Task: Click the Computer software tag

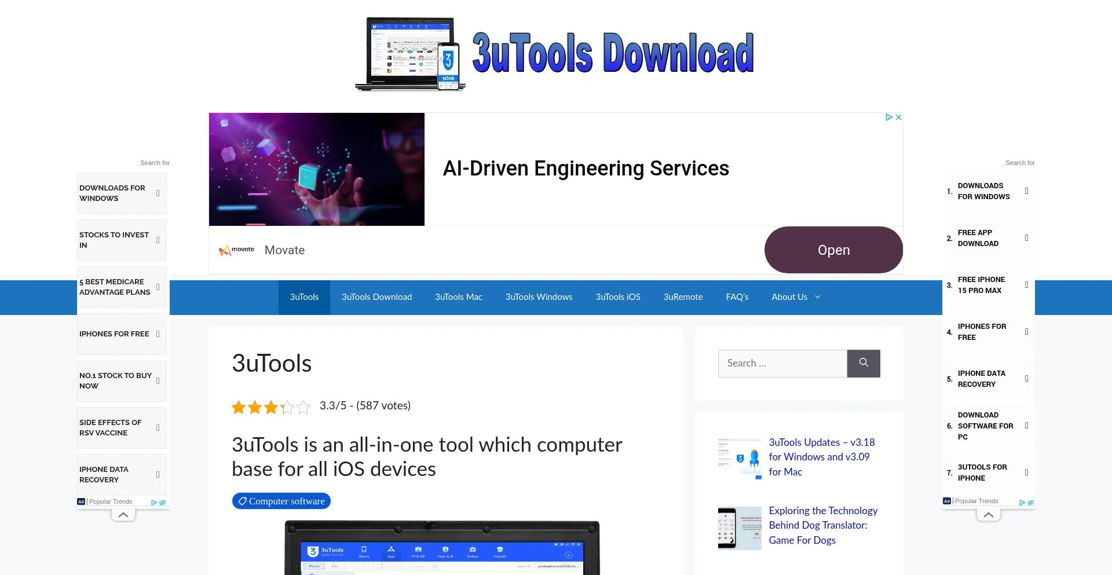Action: 281,501
